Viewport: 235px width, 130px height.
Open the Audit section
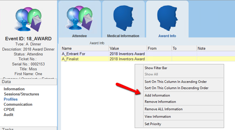coord(9,115)
